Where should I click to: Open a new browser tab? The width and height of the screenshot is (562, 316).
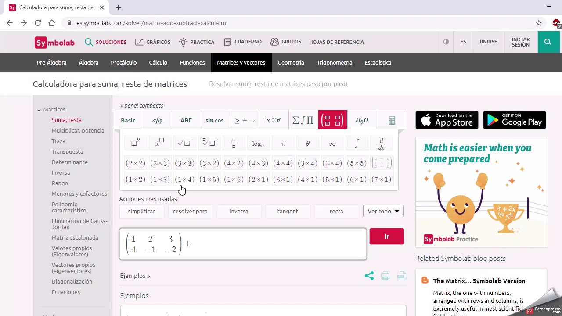pos(119,7)
